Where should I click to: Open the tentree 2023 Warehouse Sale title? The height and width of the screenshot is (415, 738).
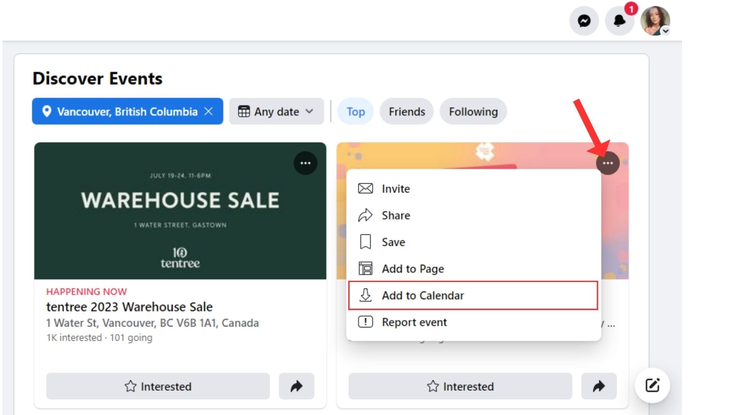pyautogui.click(x=129, y=307)
